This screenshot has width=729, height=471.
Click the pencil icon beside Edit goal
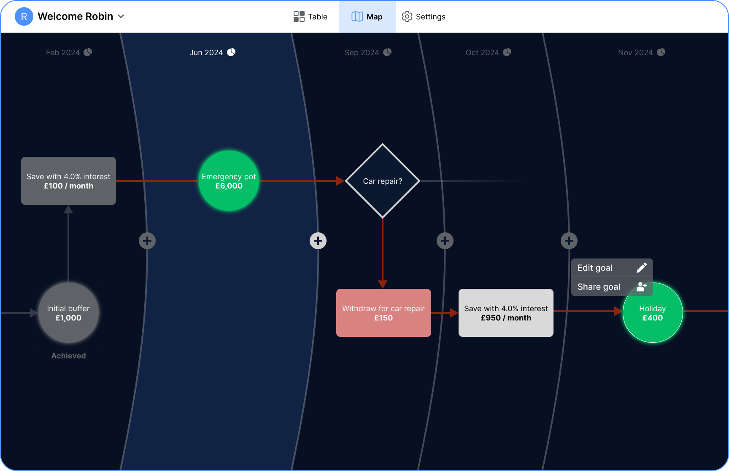(x=642, y=268)
